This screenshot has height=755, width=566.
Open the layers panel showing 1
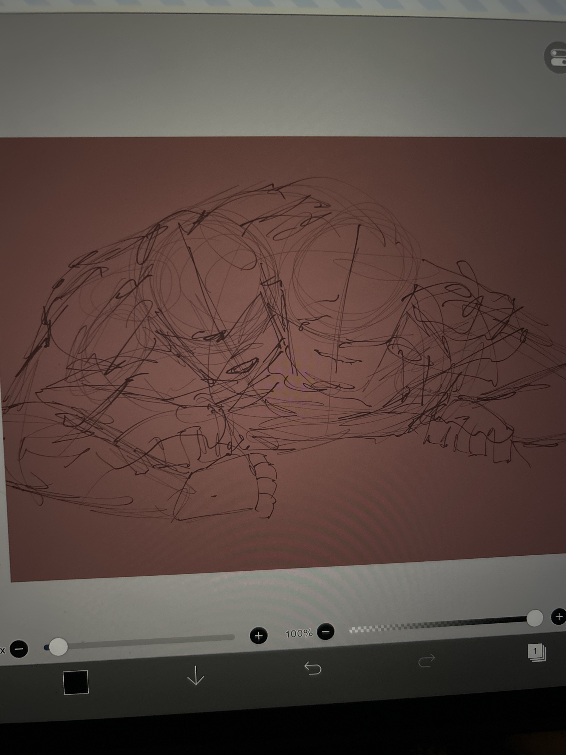point(537,652)
